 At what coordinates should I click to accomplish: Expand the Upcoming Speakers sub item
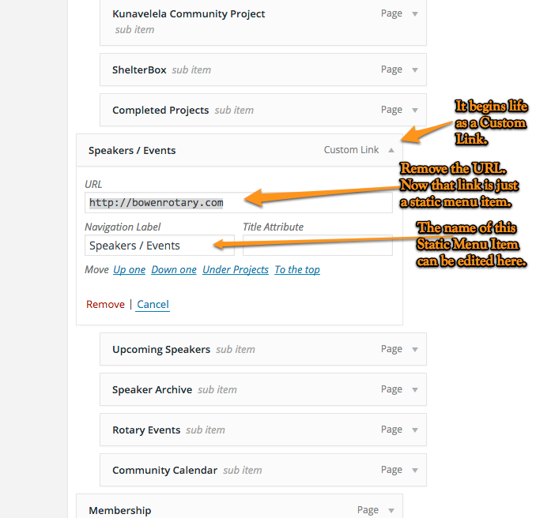point(415,349)
